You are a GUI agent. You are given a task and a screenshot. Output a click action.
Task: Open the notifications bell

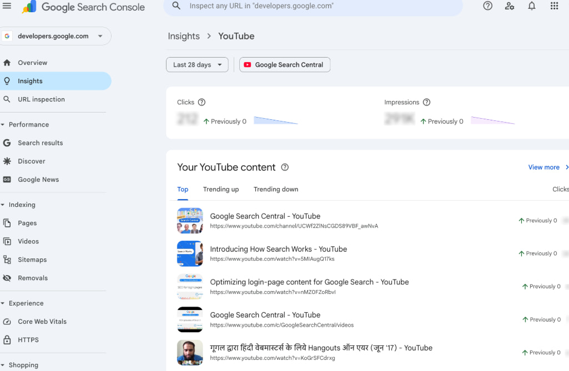(x=531, y=6)
